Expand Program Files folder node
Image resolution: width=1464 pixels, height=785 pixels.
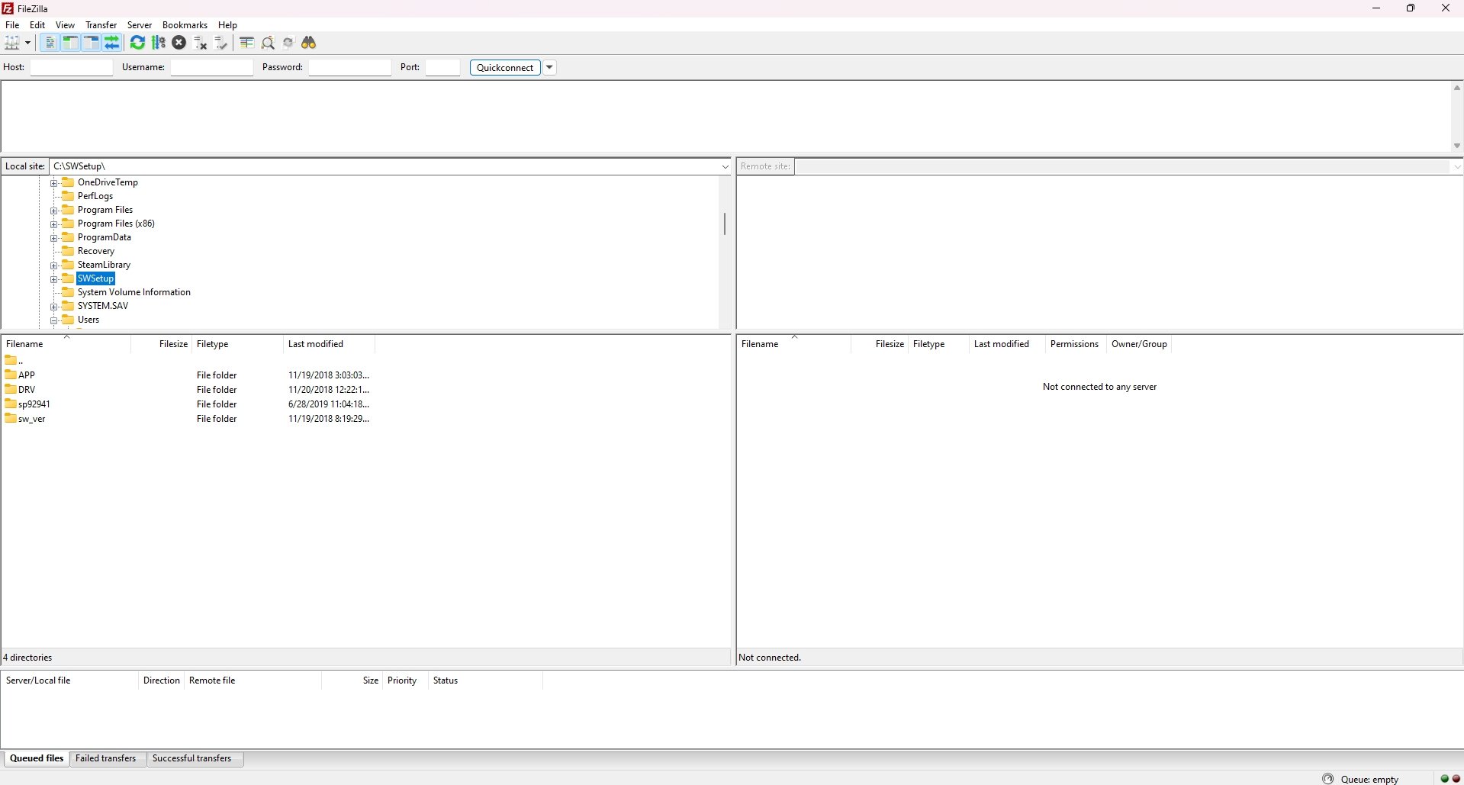[x=54, y=211]
